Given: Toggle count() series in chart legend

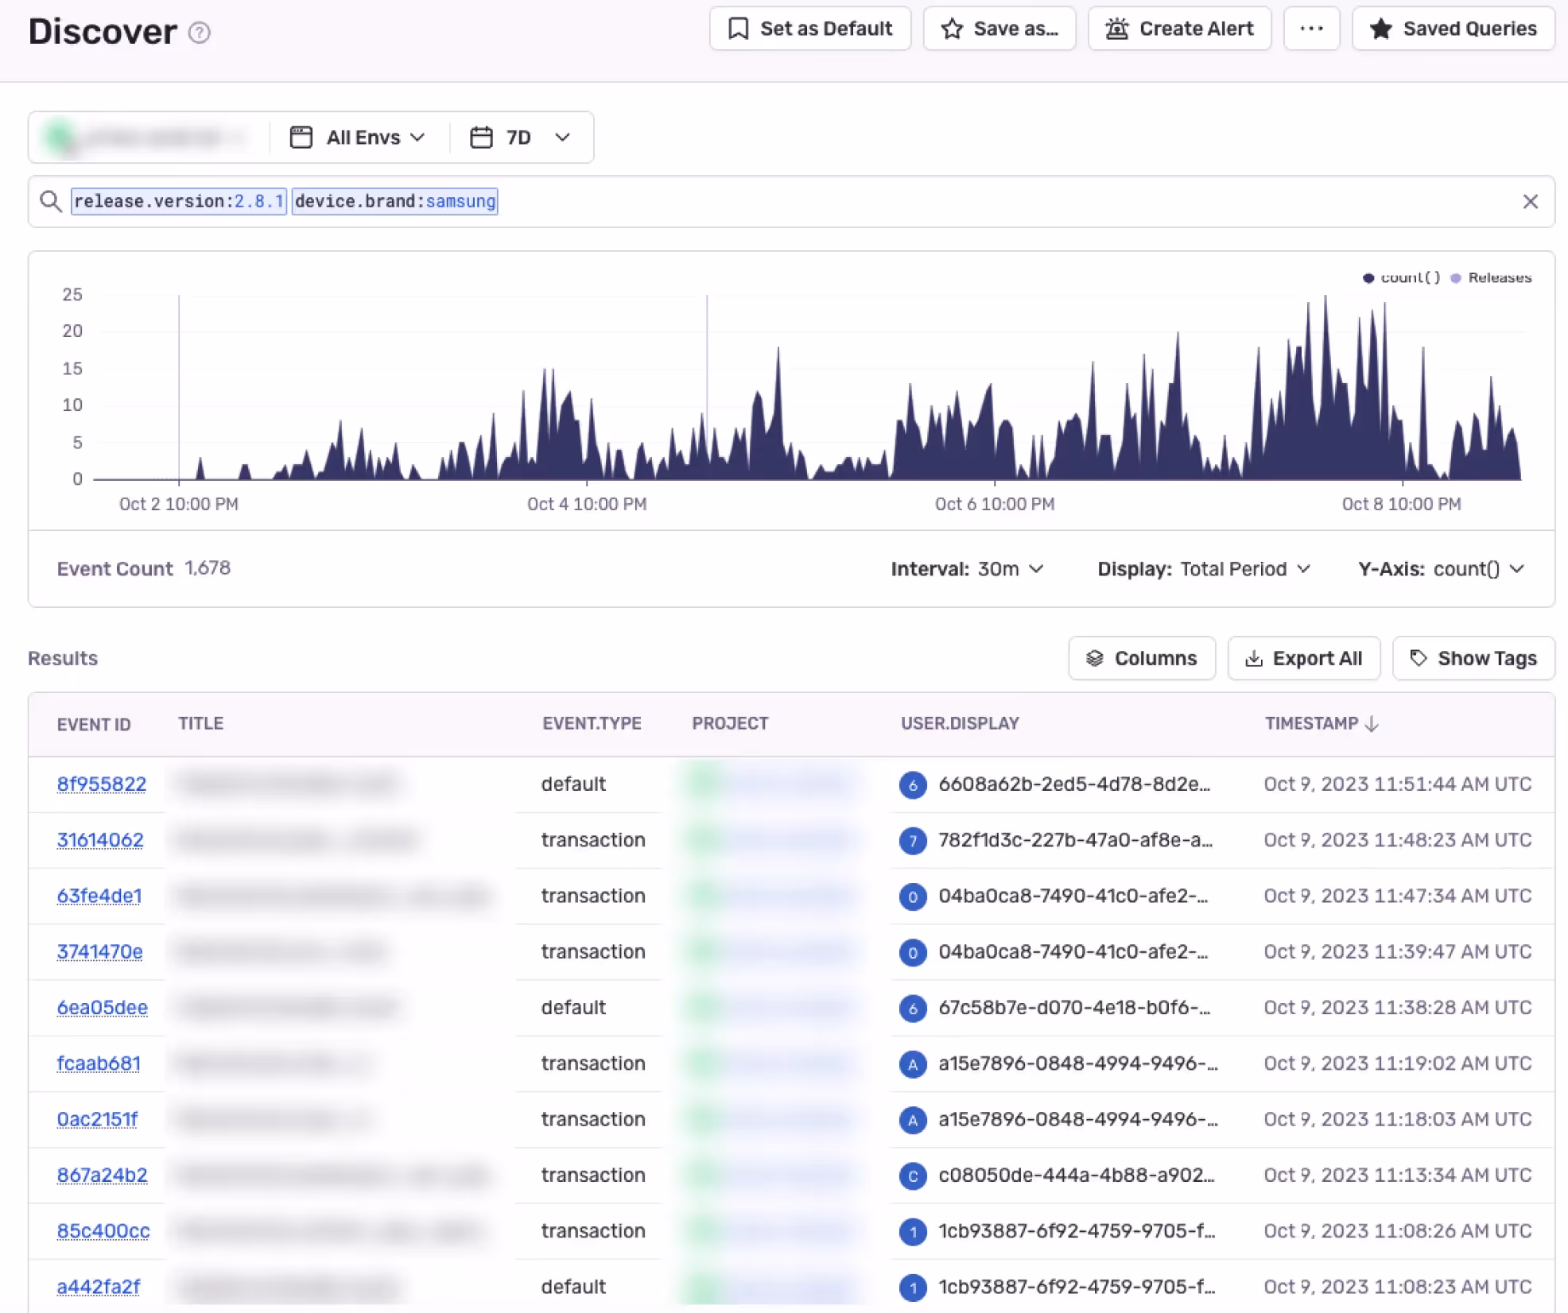Looking at the screenshot, I should coord(1402,277).
